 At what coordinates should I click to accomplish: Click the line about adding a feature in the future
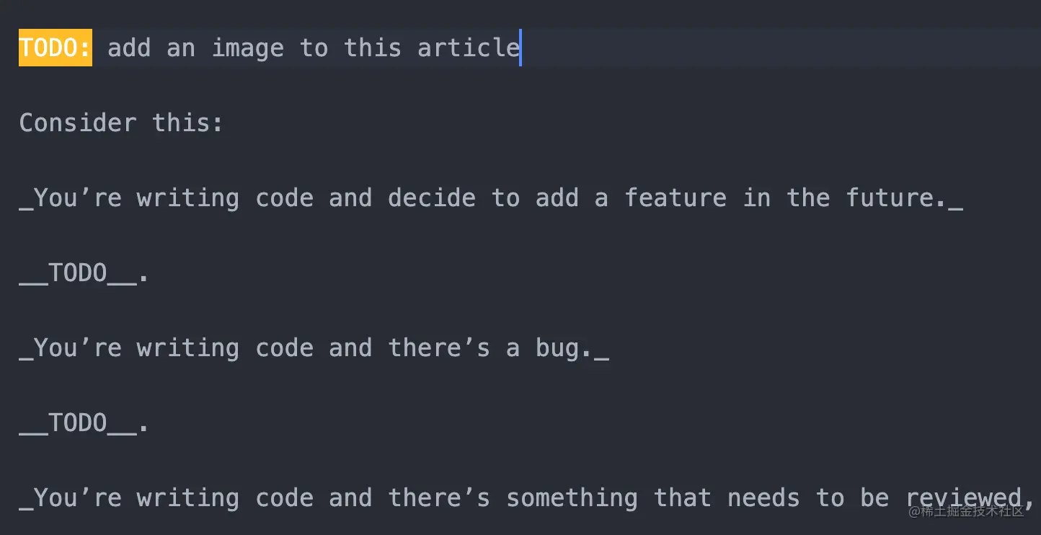(491, 198)
